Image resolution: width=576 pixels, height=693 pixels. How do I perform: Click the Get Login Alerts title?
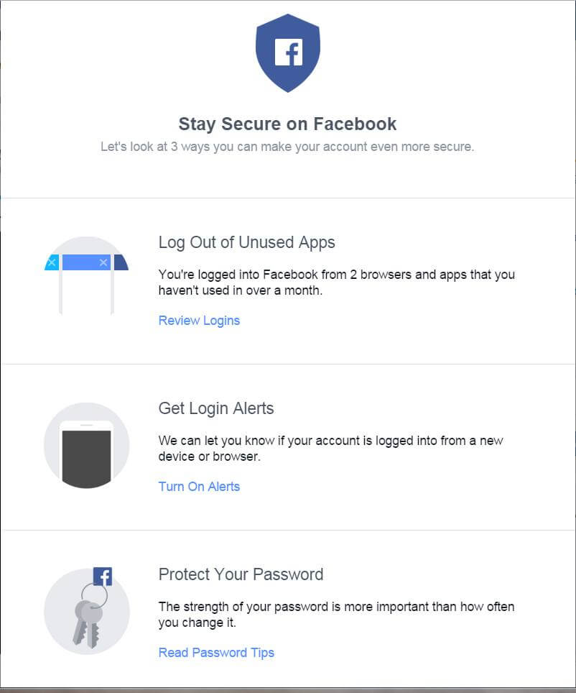[x=216, y=408]
